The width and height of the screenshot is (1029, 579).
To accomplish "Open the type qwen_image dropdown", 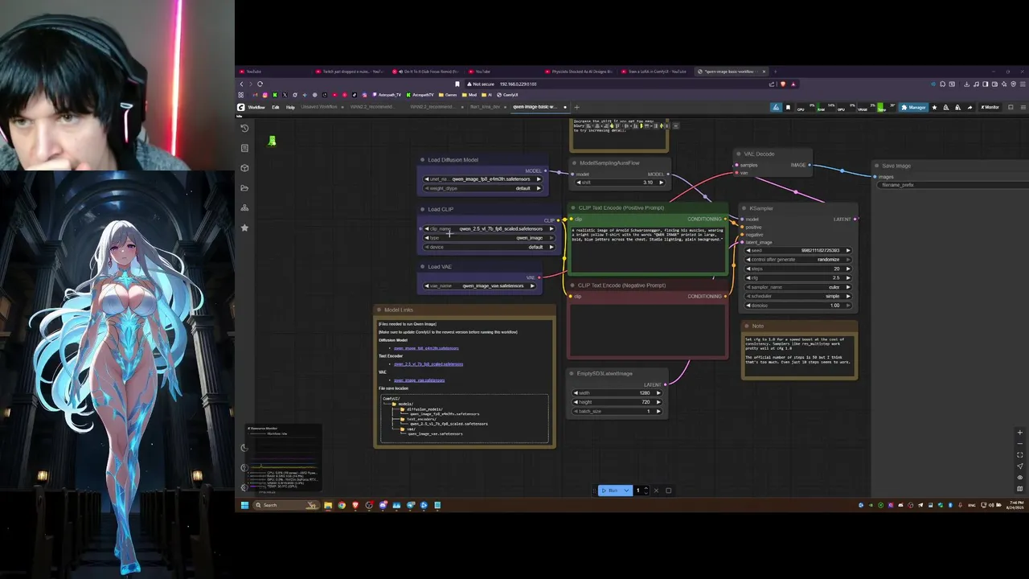I will (x=490, y=238).
